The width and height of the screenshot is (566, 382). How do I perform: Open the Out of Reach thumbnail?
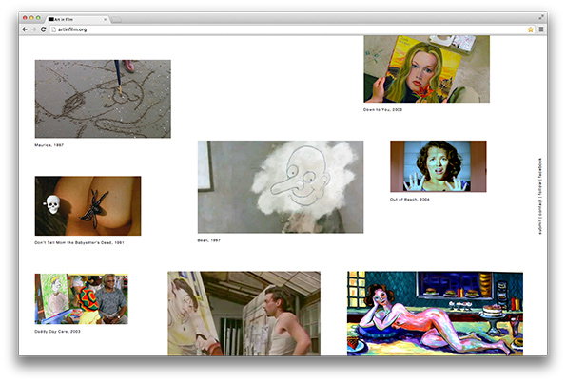click(439, 166)
